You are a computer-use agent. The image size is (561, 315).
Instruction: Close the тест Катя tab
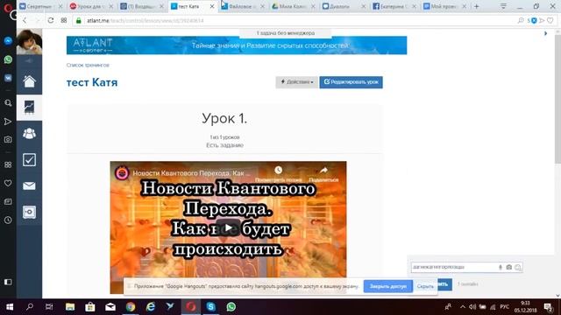(x=212, y=6)
